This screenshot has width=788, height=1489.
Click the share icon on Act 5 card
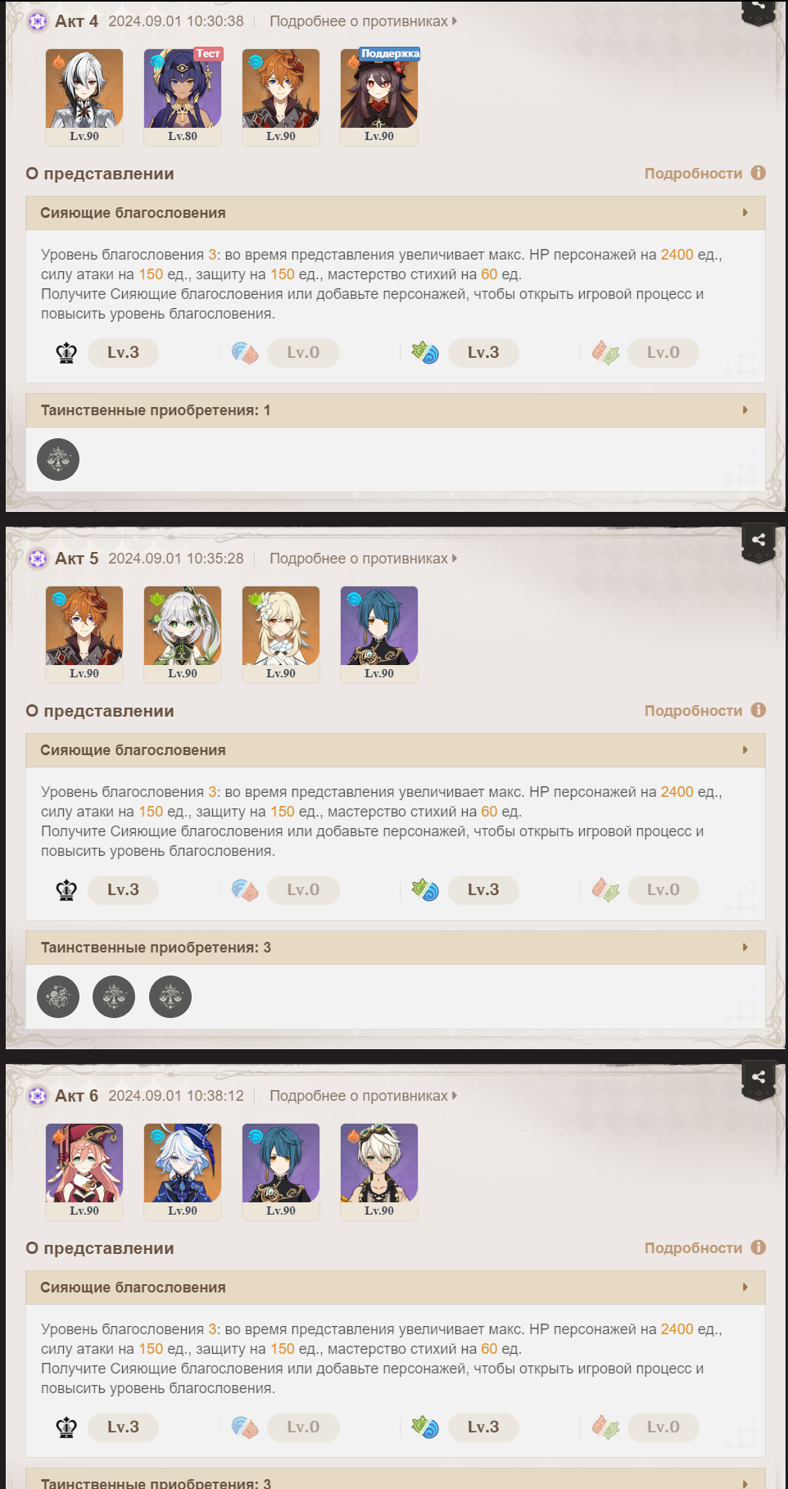click(x=759, y=541)
